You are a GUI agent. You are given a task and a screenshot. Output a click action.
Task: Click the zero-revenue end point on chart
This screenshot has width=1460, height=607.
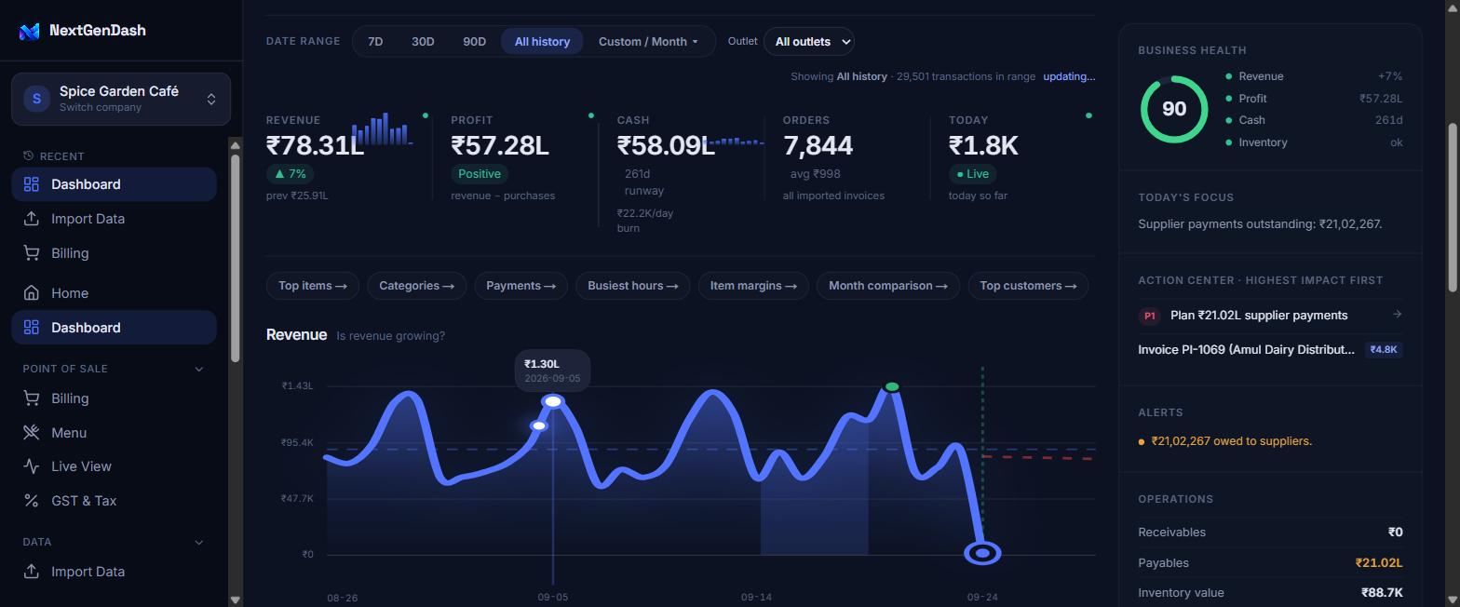(x=982, y=554)
